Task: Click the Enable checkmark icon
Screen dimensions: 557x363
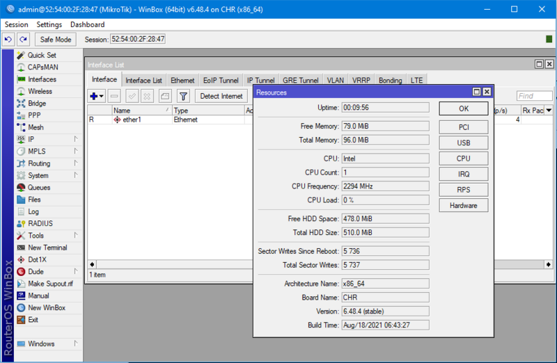Action: [132, 96]
